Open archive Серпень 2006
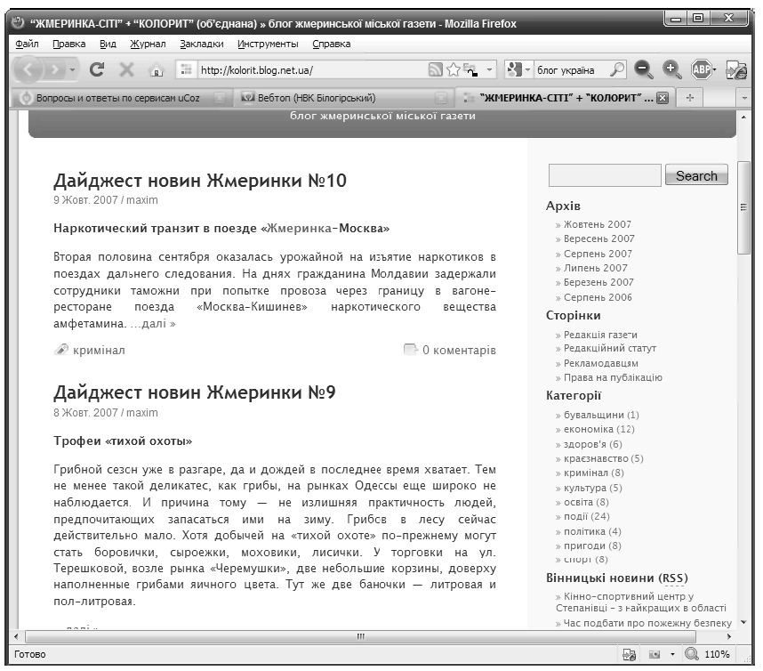 point(598,297)
